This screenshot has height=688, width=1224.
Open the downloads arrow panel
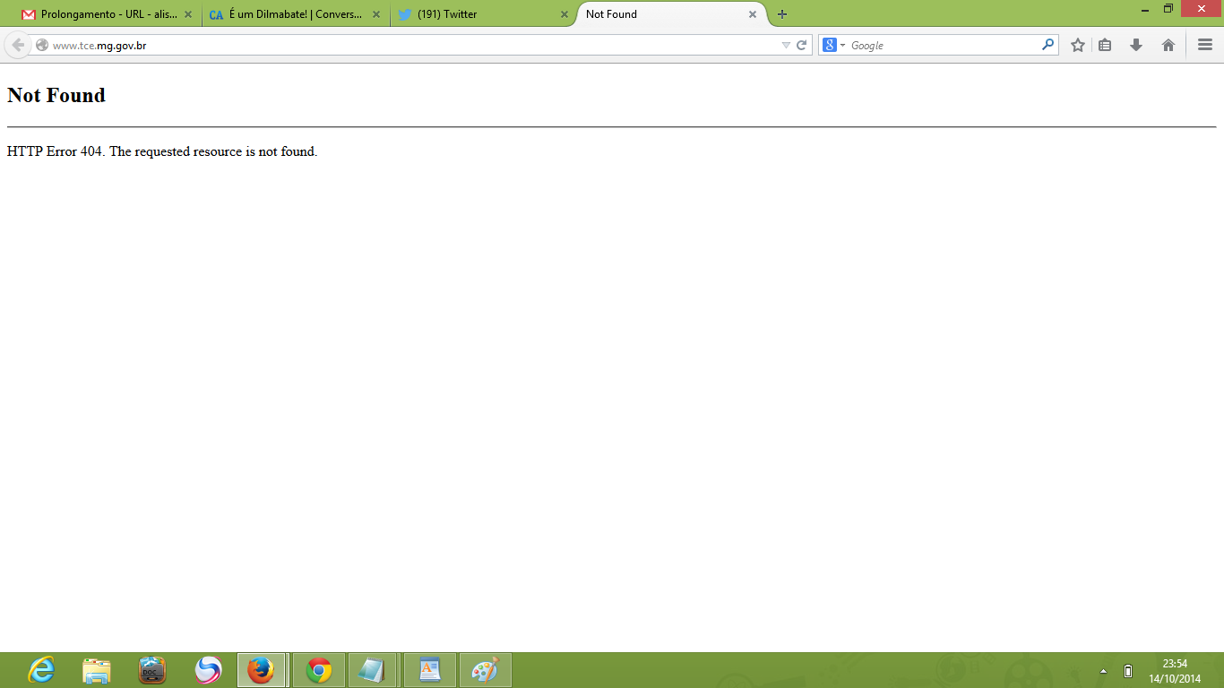tap(1136, 45)
